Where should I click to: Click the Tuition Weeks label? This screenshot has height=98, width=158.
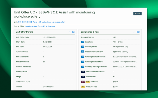point(22,52)
